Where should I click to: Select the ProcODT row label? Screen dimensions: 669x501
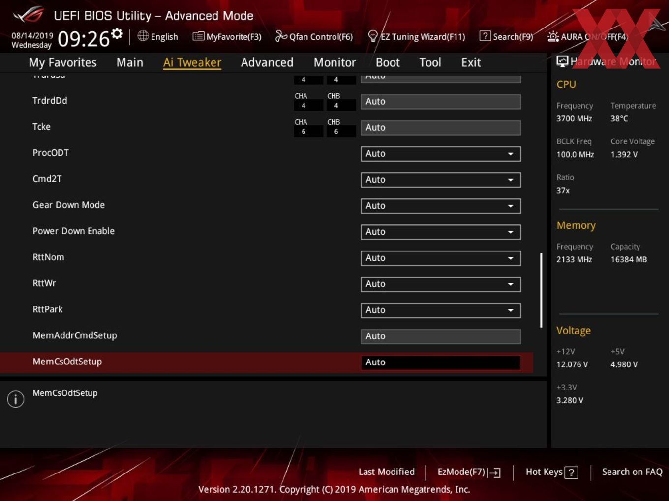coord(51,153)
